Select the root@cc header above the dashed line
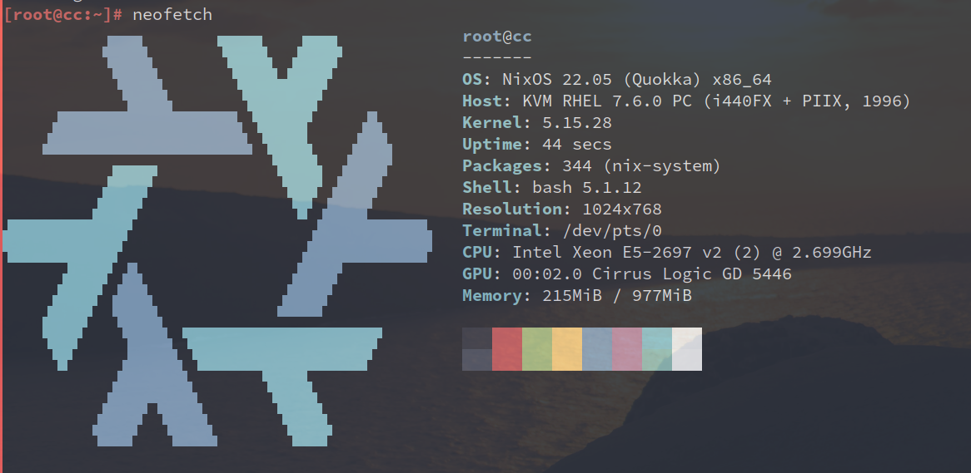The image size is (971, 473). pos(497,37)
